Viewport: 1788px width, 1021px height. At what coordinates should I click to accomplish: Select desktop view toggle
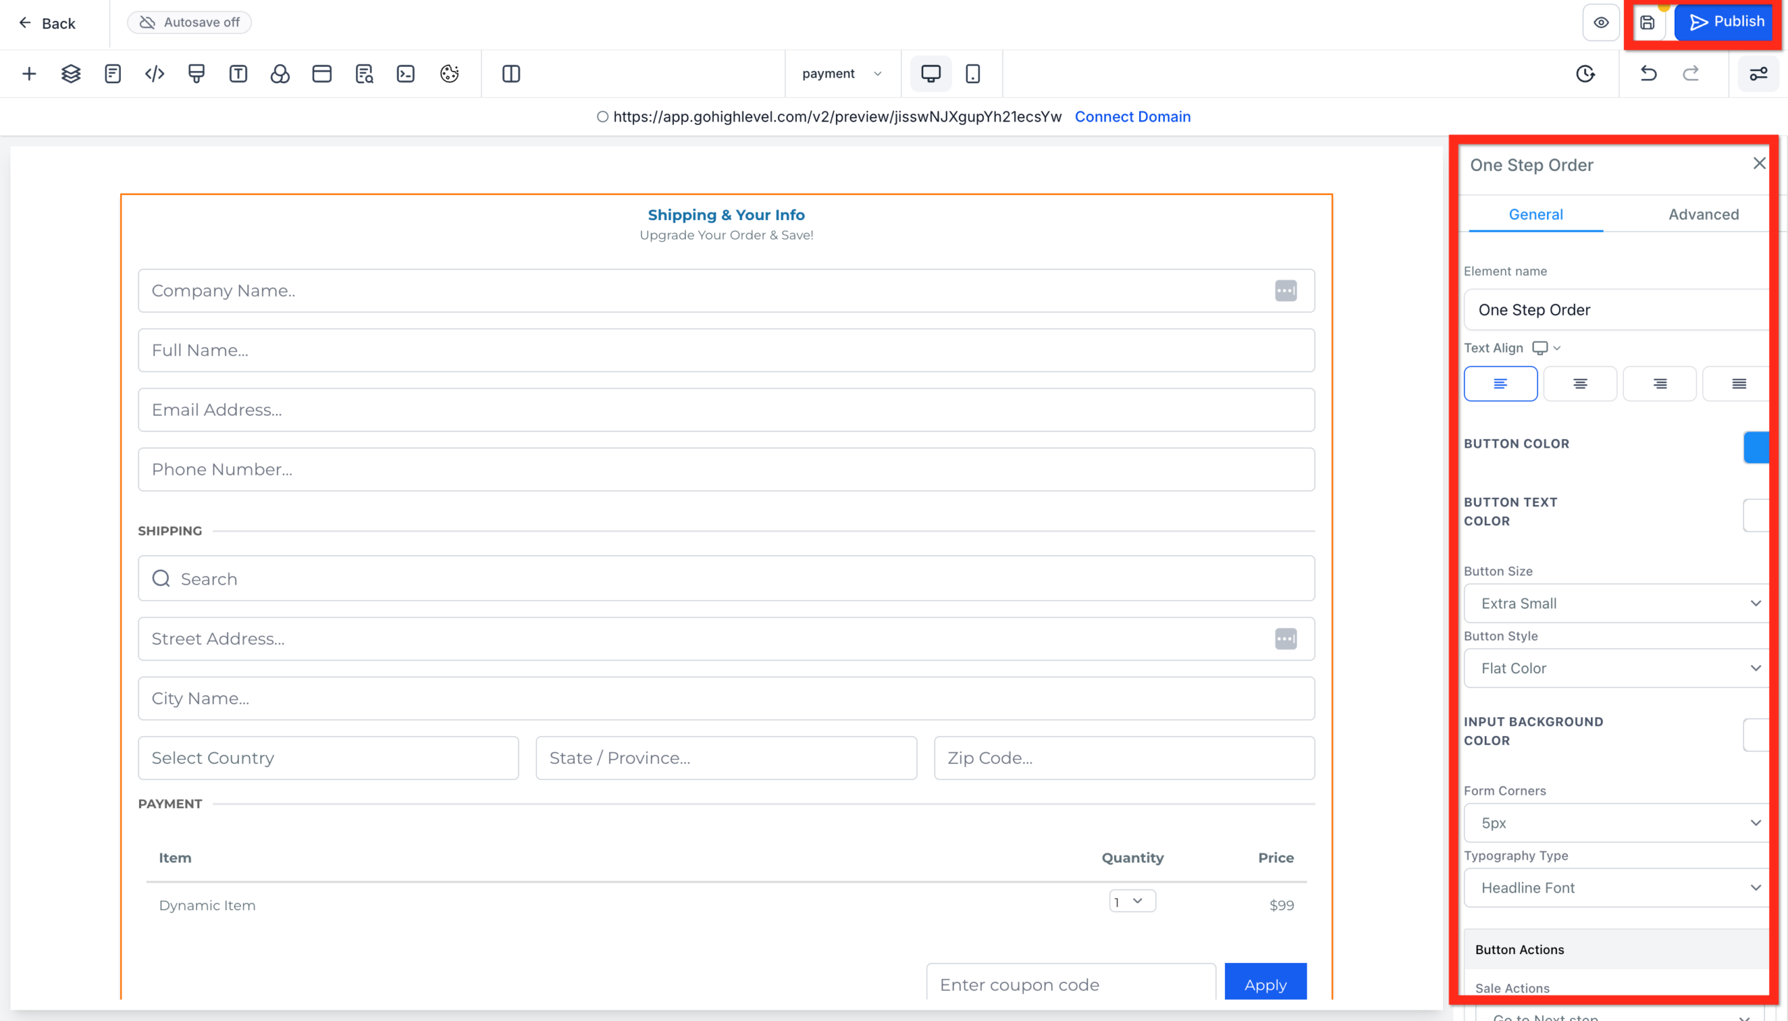[930, 73]
